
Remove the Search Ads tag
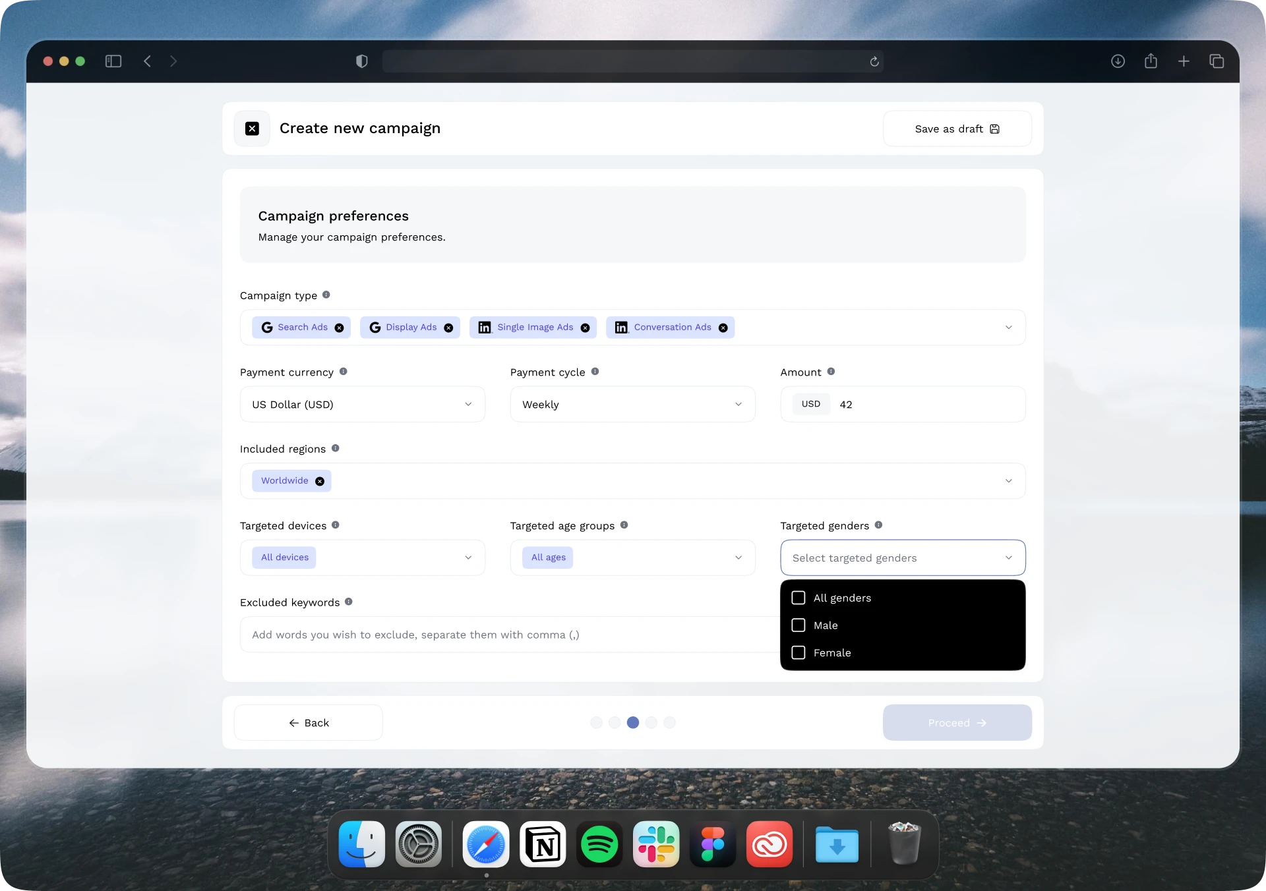(339, 328)
